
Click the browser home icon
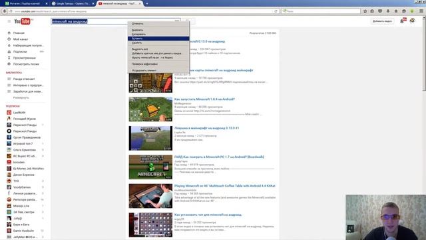pos(396,11)
